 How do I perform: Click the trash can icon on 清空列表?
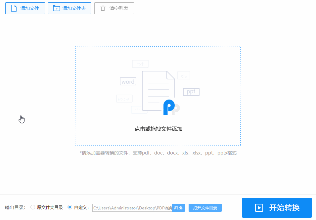[103, 8]
